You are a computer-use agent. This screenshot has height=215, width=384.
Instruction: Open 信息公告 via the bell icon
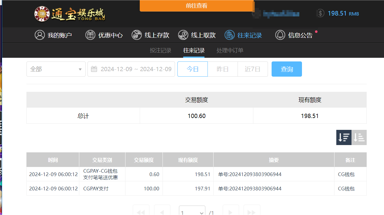click(x=280, y=35)
